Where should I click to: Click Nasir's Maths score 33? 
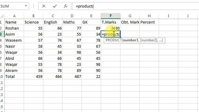[x=72, y=46]
